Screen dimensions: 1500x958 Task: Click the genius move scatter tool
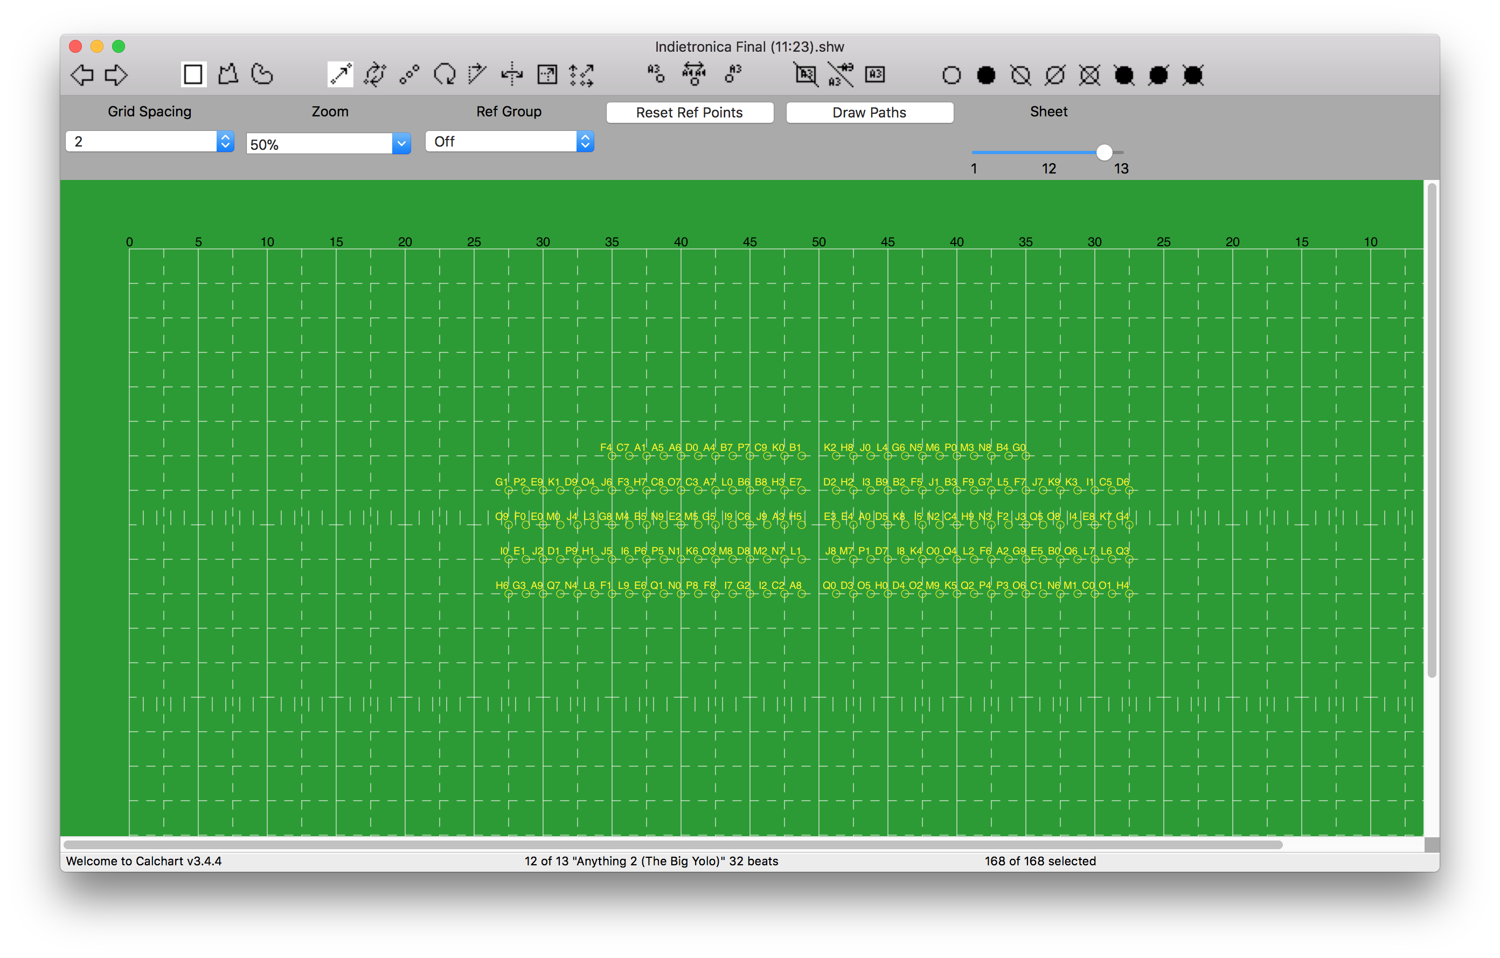point(582,75)
